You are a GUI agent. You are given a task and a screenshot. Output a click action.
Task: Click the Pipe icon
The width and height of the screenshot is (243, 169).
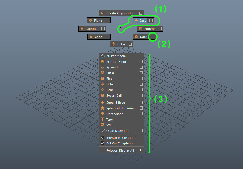[x=103, y=79]
